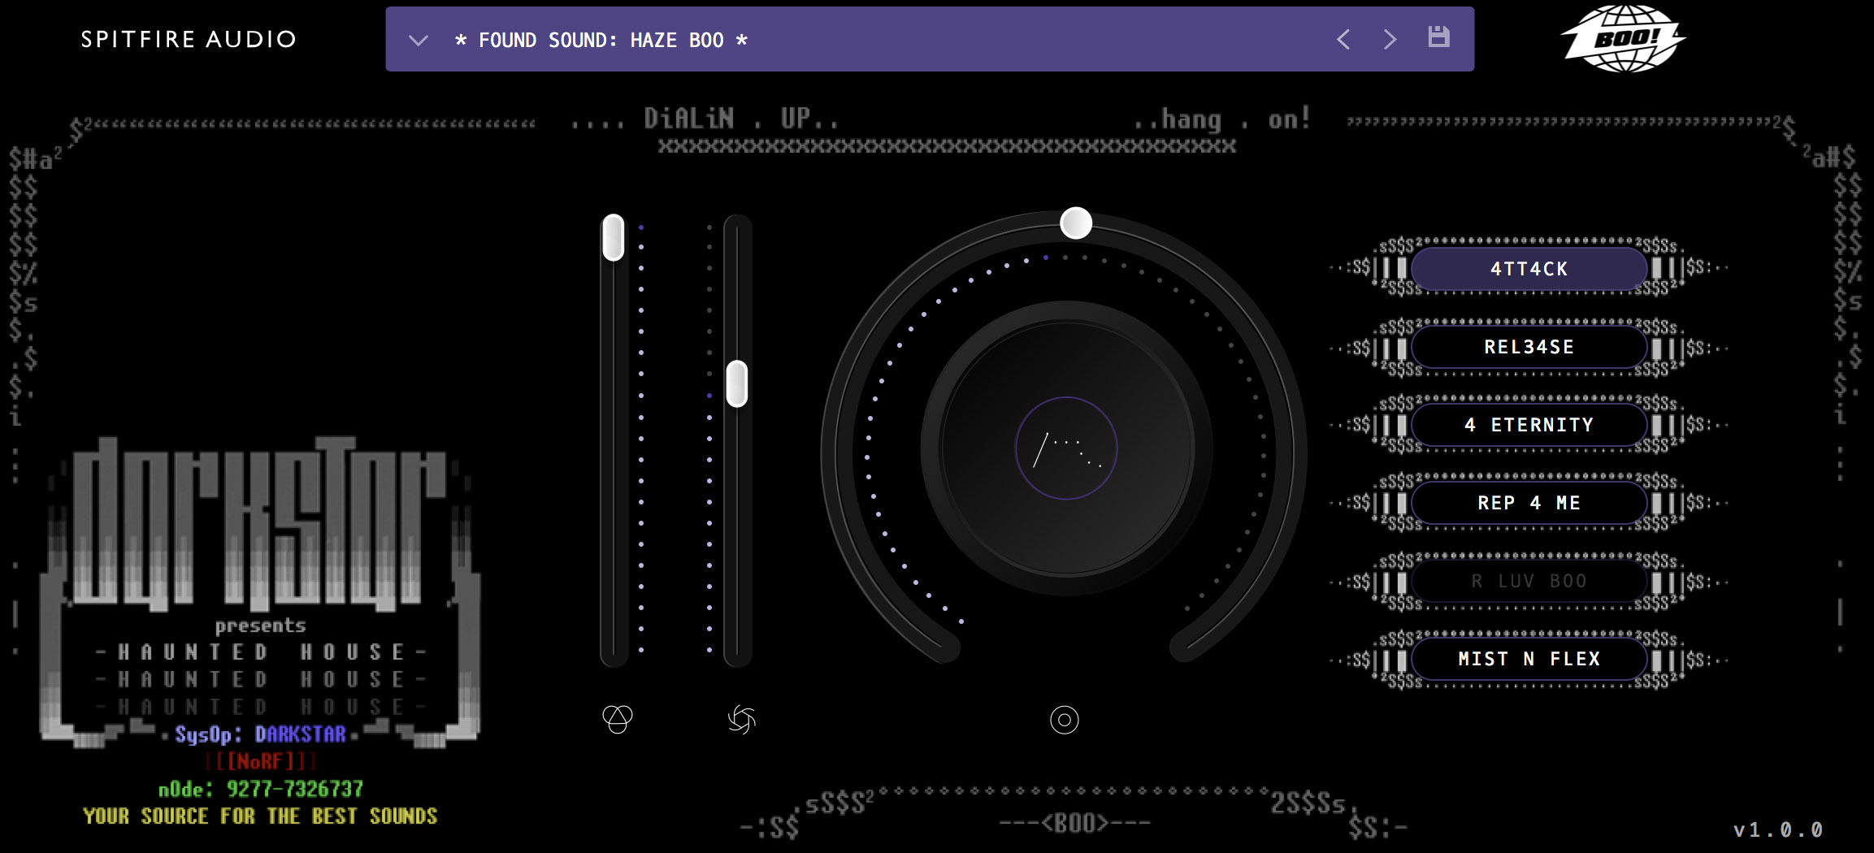Screen dimensions: 1874x853
Task: Open the preset dropdown chevron
Action: pos(418,40)
